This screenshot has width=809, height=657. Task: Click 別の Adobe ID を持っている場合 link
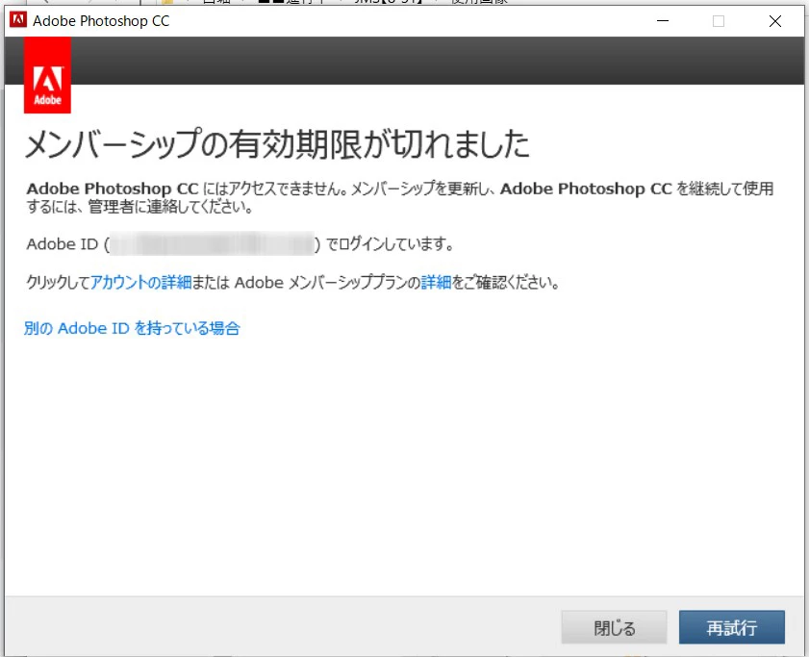coord(132,328)
